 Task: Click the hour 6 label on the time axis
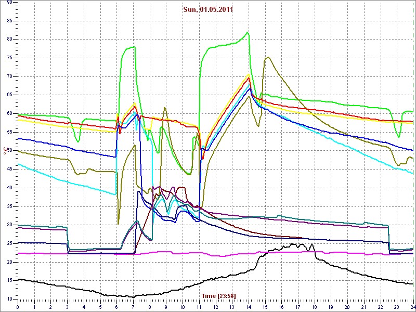(x=116, y=307)
